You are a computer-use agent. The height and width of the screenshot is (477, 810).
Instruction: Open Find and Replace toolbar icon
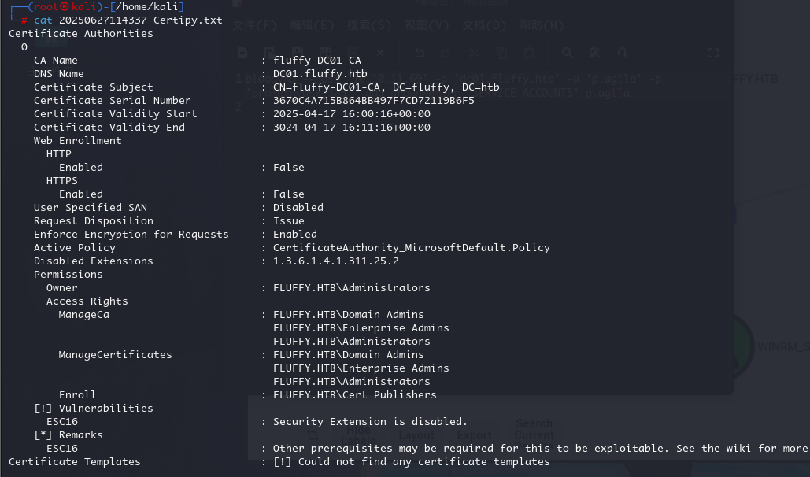coord(594,53)
